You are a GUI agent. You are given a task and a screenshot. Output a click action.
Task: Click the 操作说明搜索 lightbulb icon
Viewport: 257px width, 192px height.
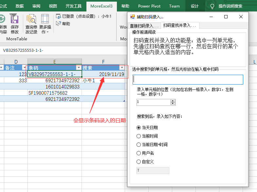point(212,6)
